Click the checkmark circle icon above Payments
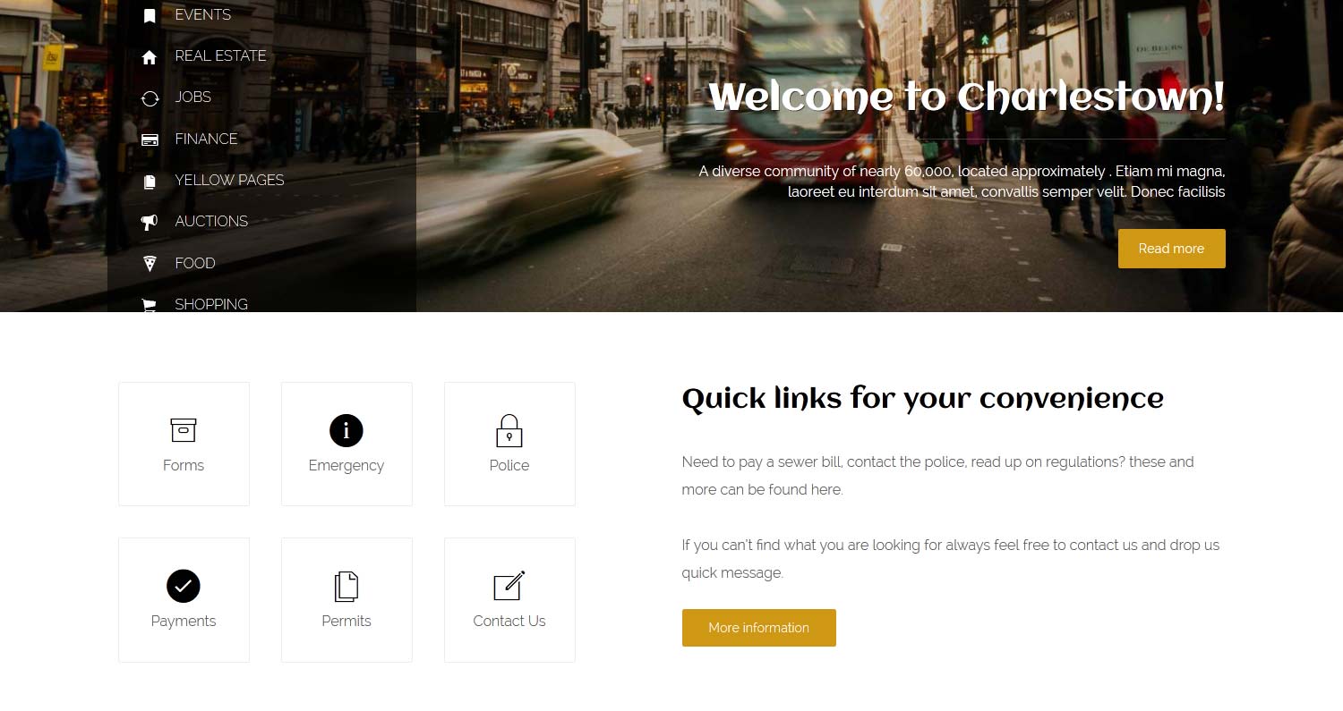The image size is (1343, 711). tap(184, 586)
